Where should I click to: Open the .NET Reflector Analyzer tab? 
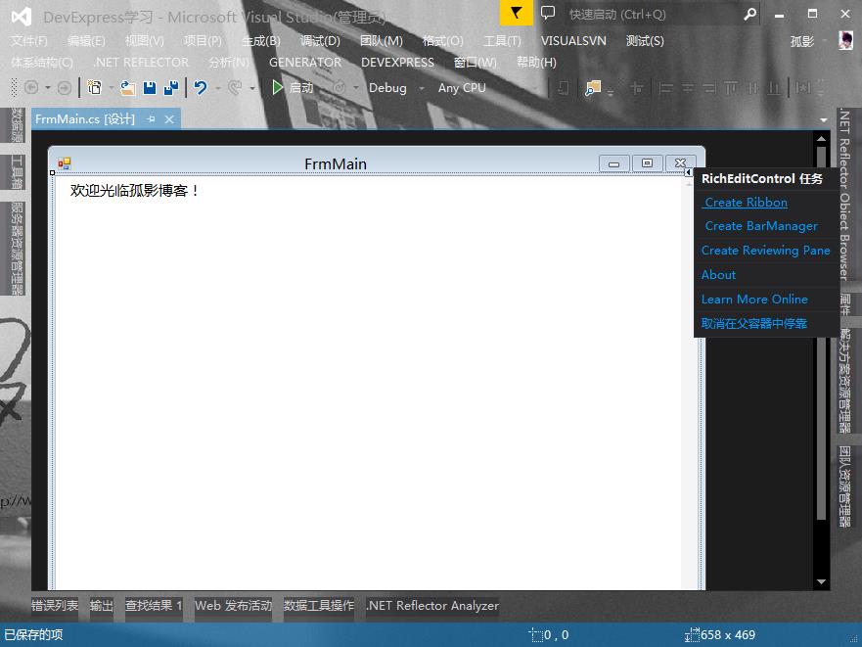tap(432, 606)
